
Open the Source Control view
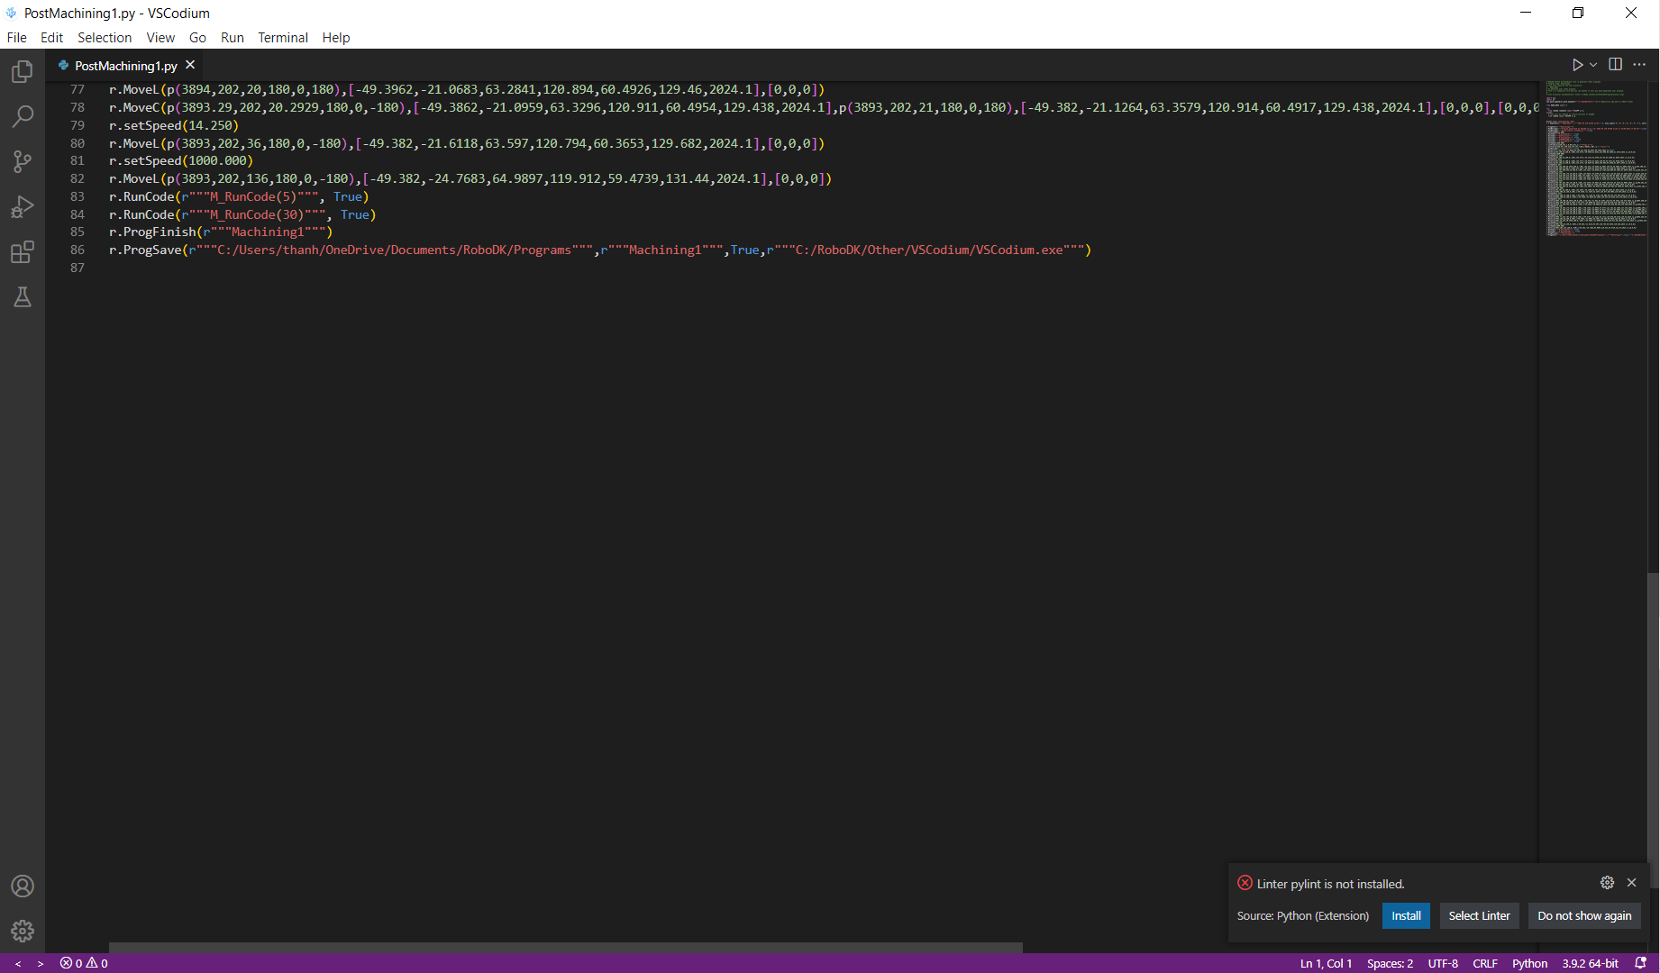23,162
